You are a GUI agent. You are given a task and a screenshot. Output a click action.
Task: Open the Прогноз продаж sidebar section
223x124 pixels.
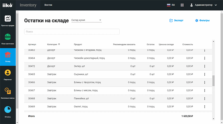8,21
